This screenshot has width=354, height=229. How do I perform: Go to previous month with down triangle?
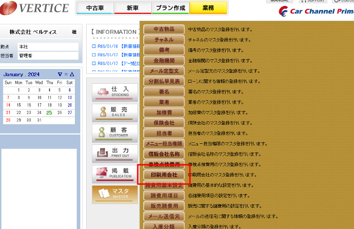(x=60, y=74)
